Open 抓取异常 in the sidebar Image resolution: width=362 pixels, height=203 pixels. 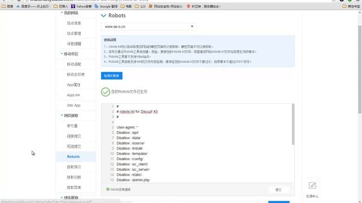click(x=74, y=187)
